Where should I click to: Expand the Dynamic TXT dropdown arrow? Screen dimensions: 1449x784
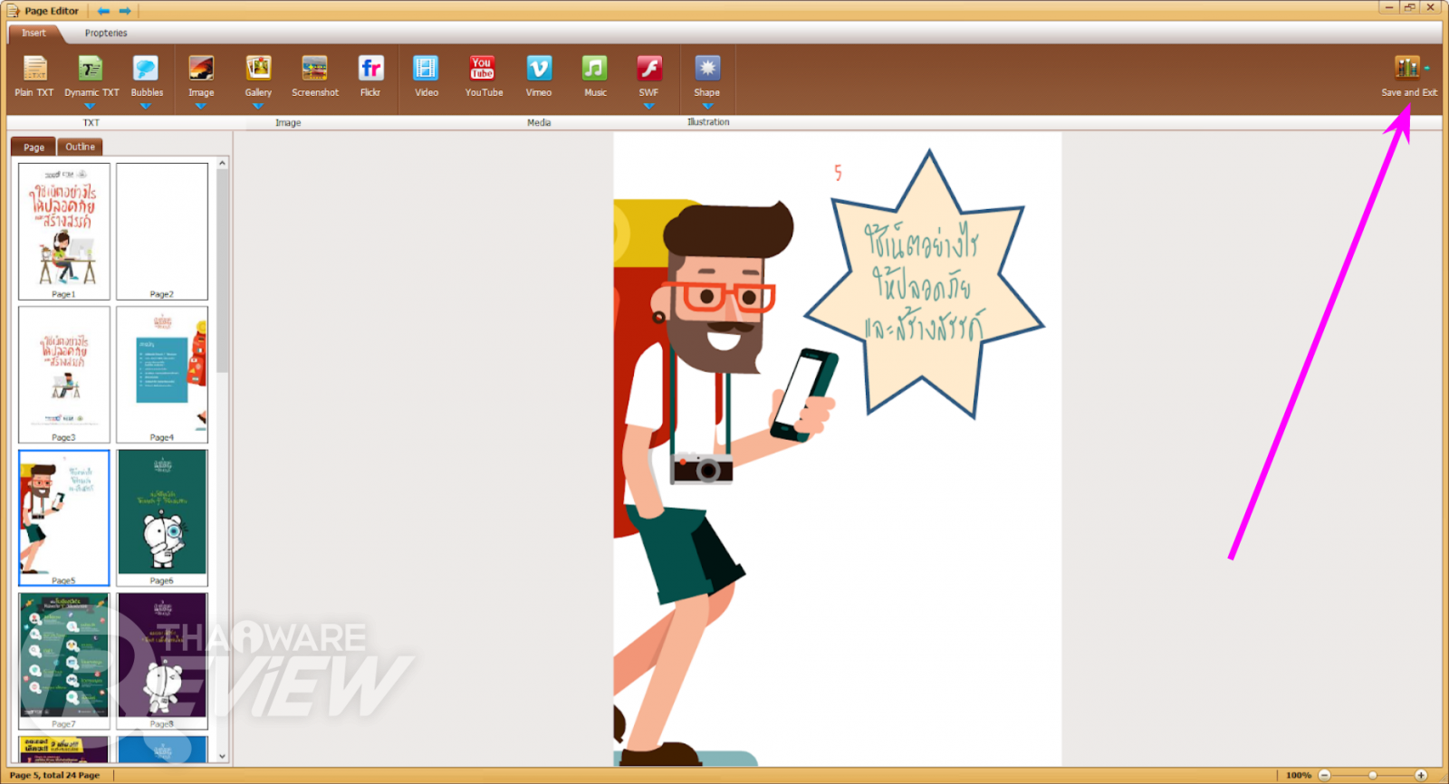90,106
